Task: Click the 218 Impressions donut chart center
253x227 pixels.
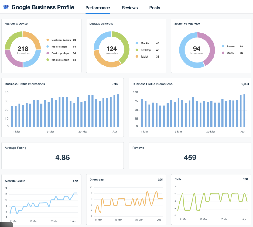Action: point(23,49)
